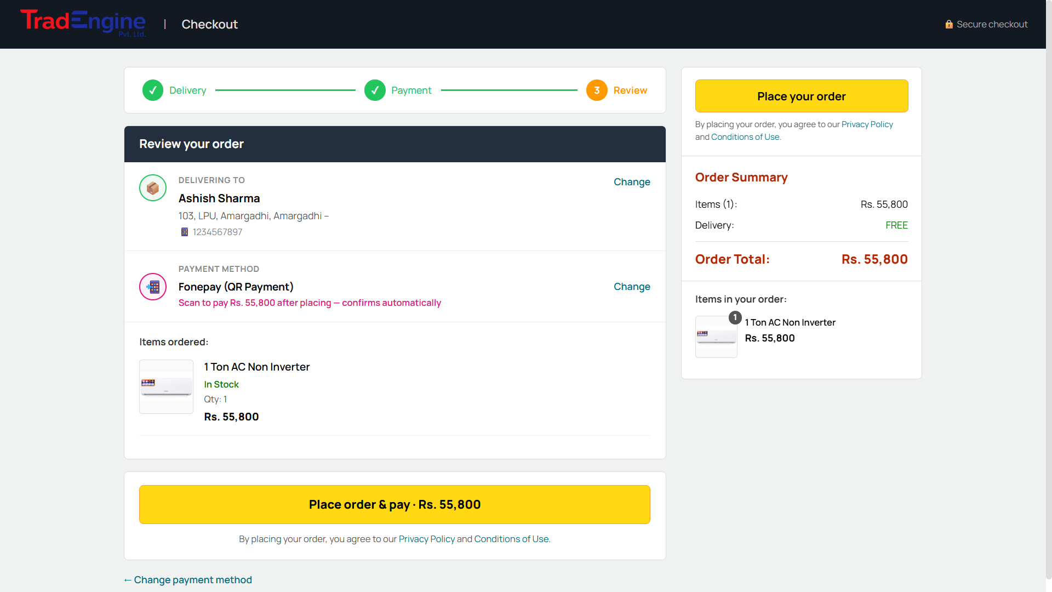1052x592 pixels.
Task: Go to the Payment step label
Action: [411, 90]
